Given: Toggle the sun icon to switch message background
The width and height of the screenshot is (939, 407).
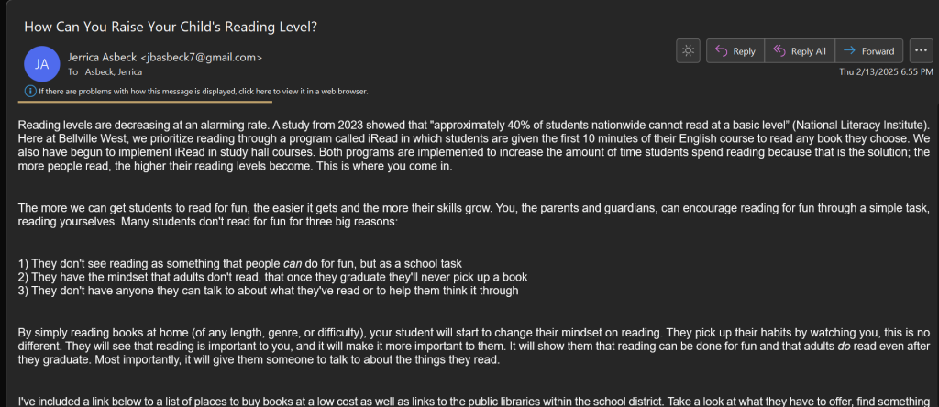Looking at the screenshot, I should (x=688, y=51).
